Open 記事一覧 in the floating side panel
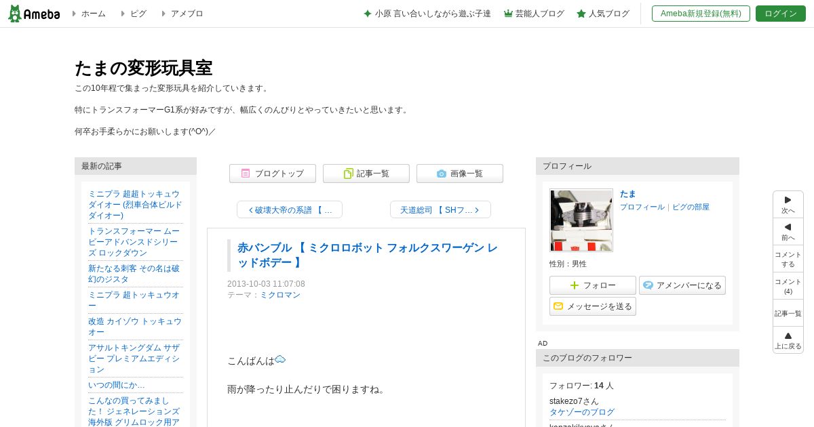Image resolution: width=814 pixels, height=427 pixels. tap(788, 313)
